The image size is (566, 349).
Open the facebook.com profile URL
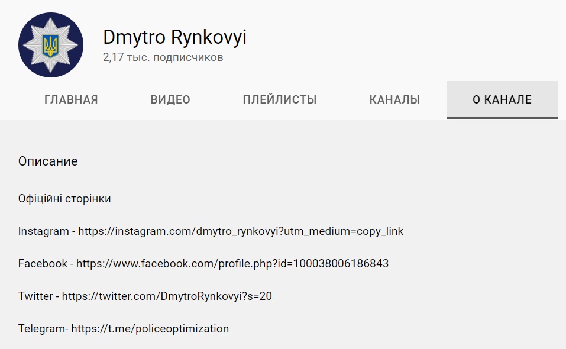tap(232, 264)
